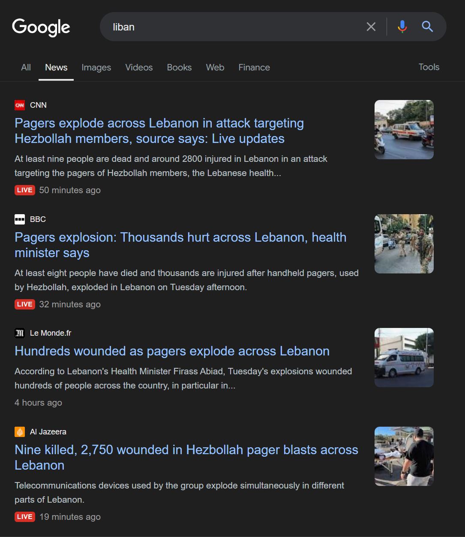
Task: Open the Tools options
Action: click(x=429, y=67)
